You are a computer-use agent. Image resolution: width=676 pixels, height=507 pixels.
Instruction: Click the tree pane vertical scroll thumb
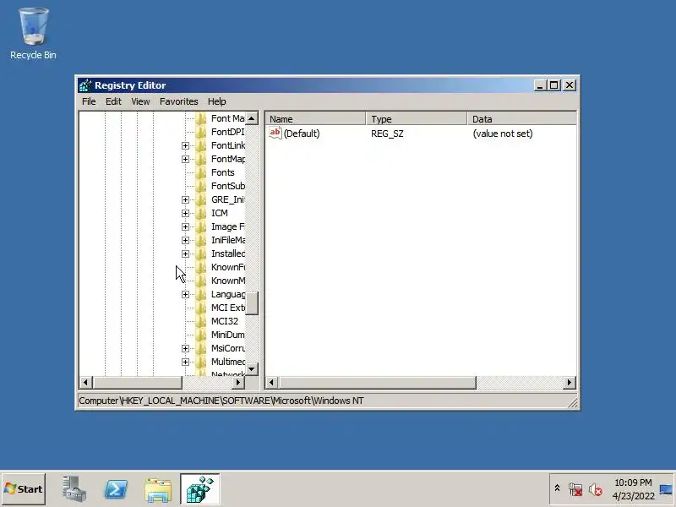(x=251, y=303)
